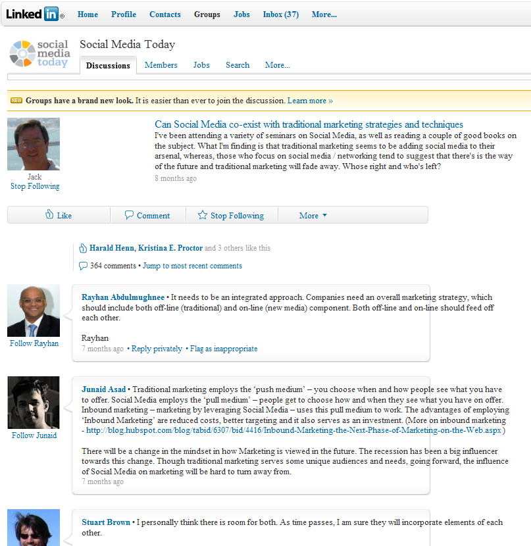Switch to the Members tab
This screenshot has width=531, height=546.
(x=161, y=65)
